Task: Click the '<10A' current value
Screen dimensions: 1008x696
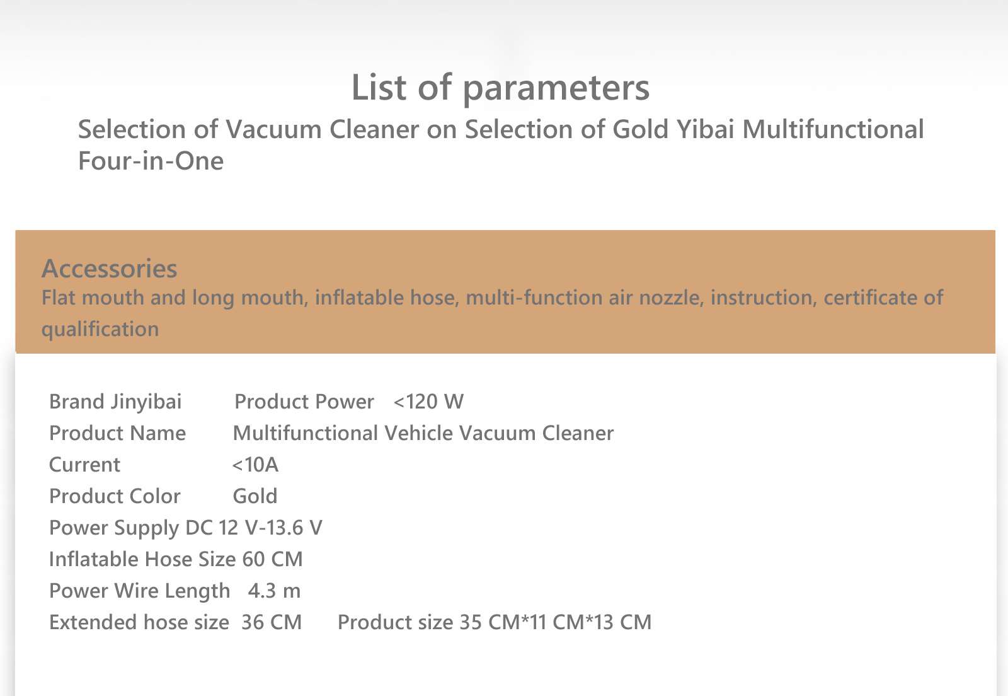Action: tap(255, 465)
